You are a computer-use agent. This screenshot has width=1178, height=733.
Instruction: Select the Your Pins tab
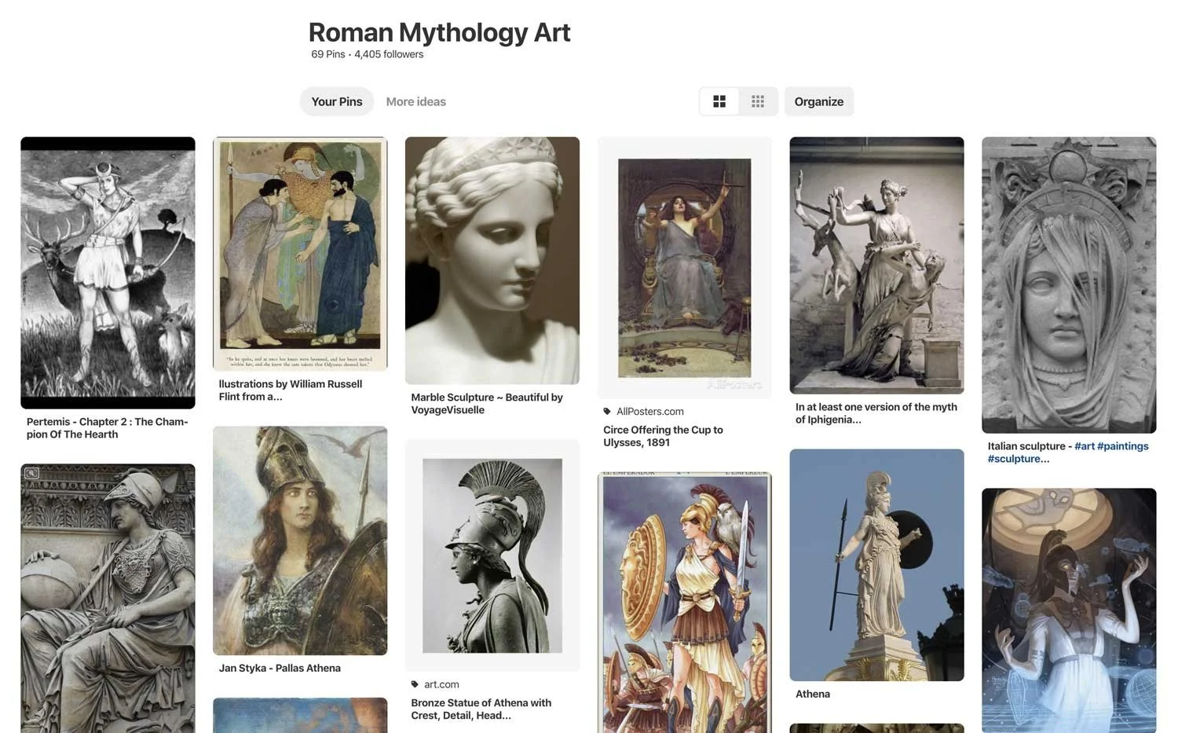pos(337,101)
